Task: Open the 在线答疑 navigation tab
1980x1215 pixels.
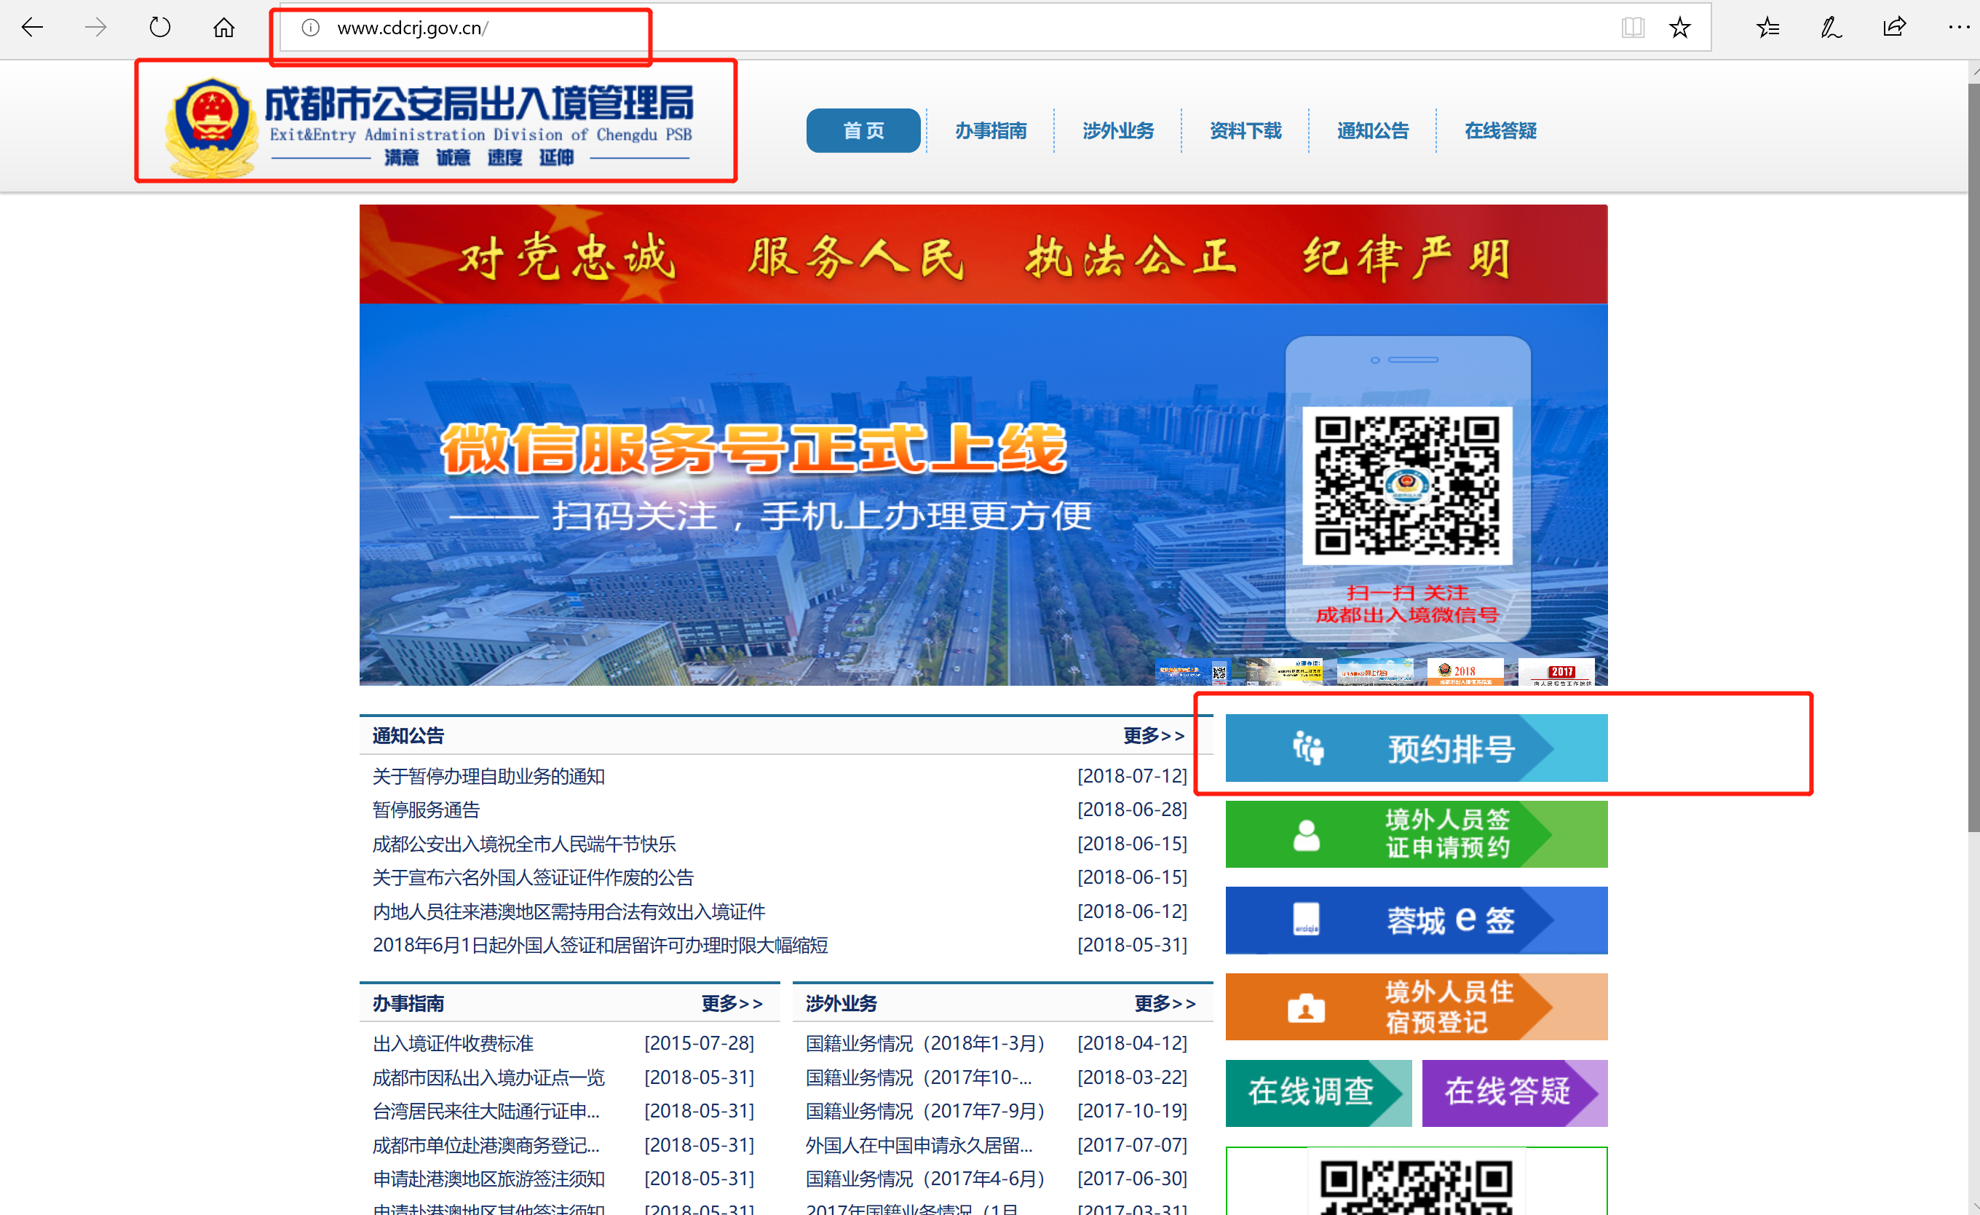Action: pos(1500,130)
